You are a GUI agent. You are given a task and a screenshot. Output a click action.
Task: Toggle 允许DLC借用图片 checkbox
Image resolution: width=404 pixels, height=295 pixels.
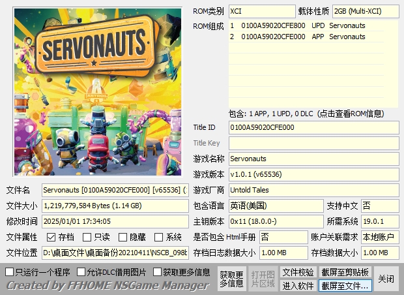point(81,272)
